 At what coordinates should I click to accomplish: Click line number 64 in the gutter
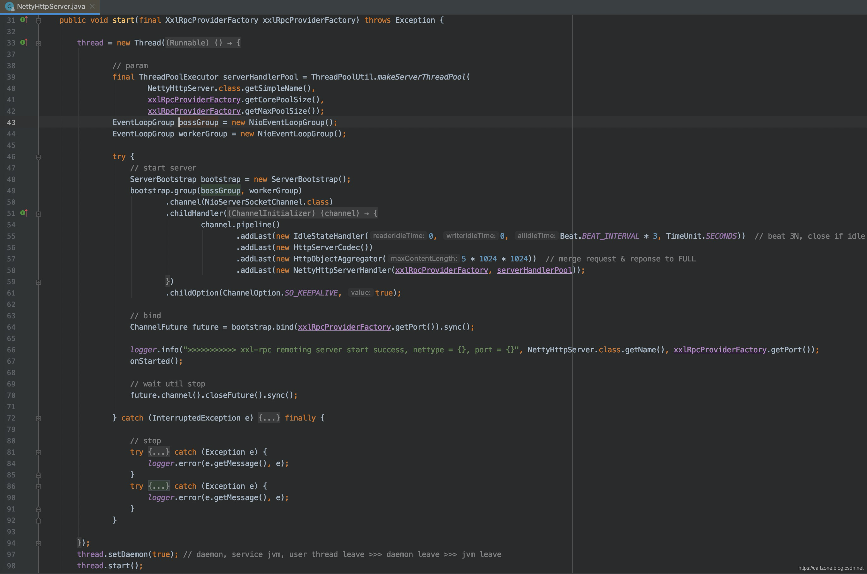[11, 327]
